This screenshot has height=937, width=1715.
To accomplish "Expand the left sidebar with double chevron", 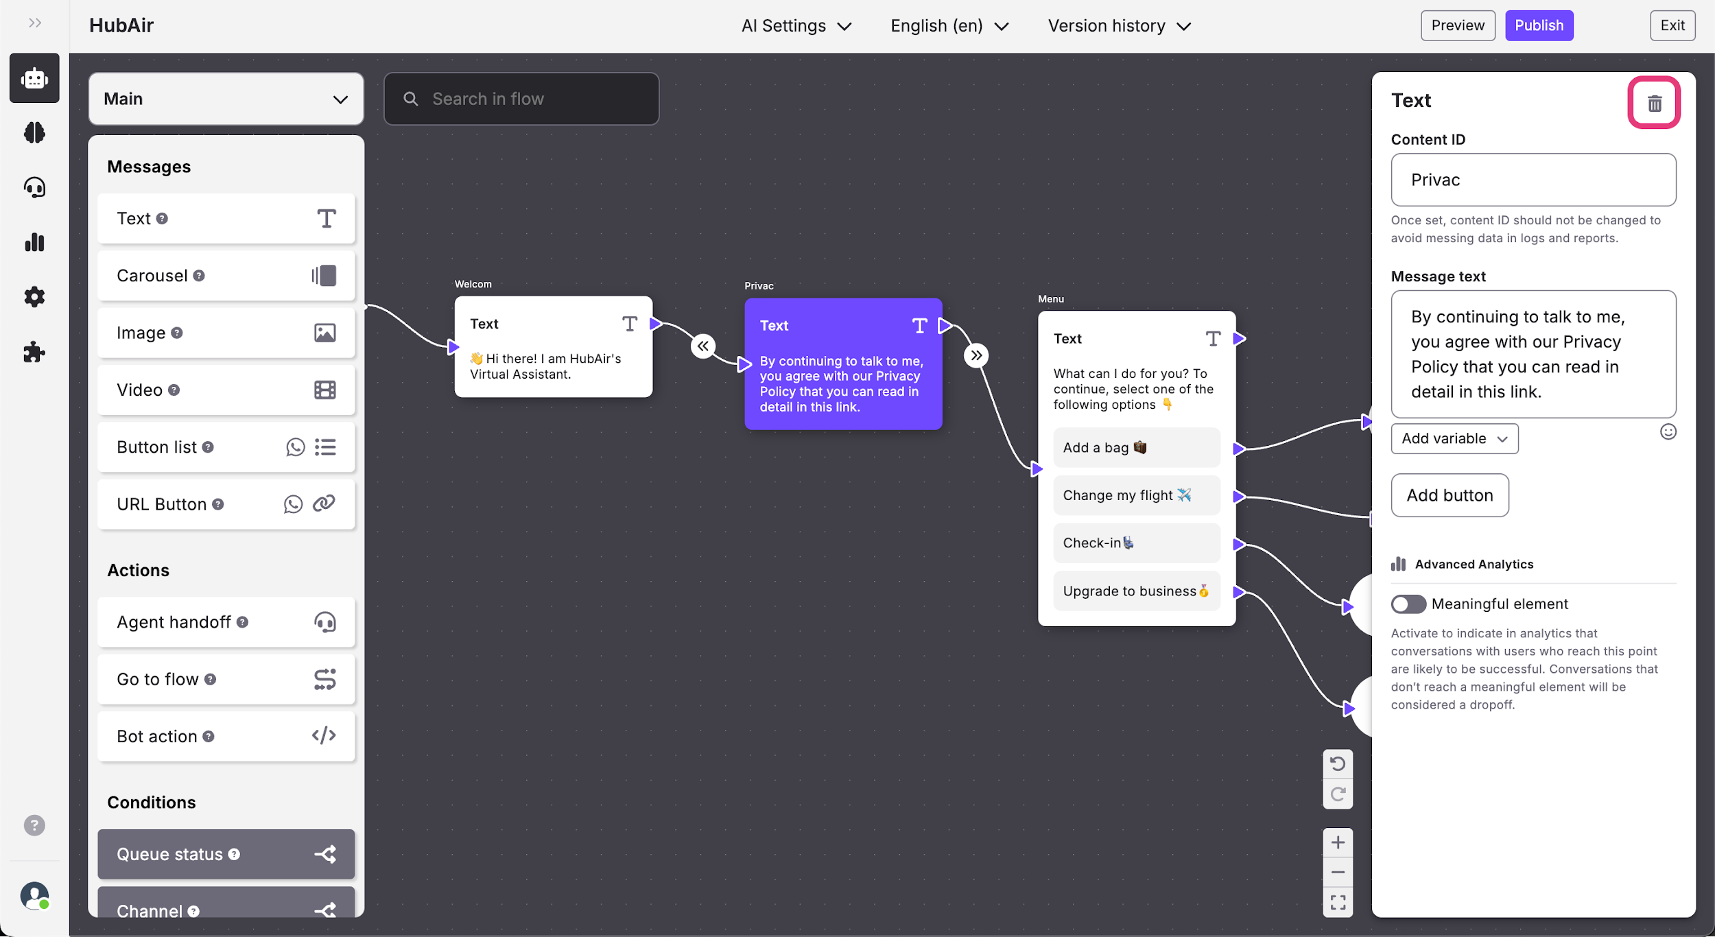I will tap(35, 23).
